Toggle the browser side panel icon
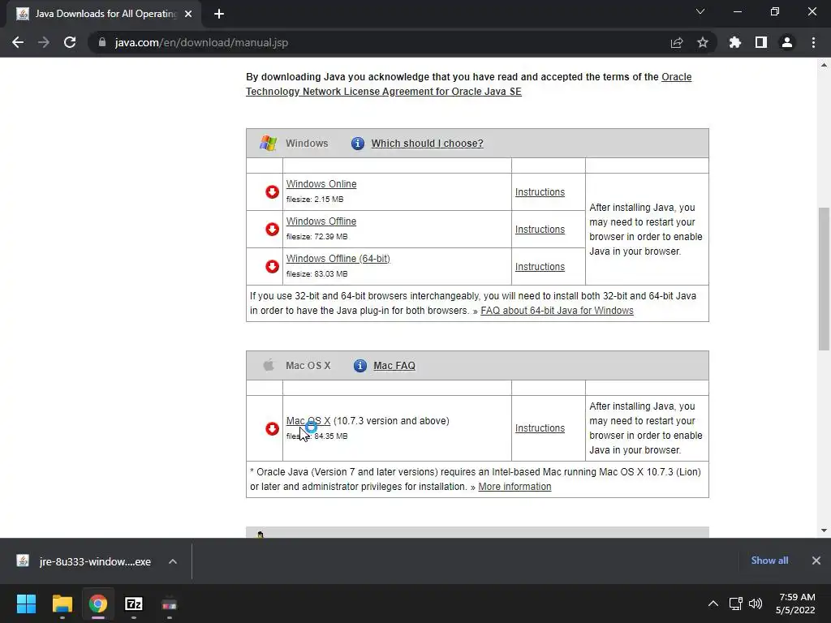Viewport: 831px width, 623px height. point(761,42)
